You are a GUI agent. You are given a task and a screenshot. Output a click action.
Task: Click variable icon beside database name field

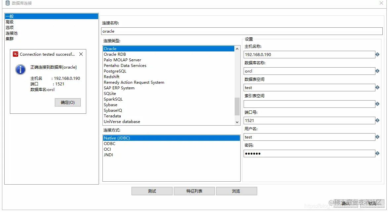[x=377, y=71]
